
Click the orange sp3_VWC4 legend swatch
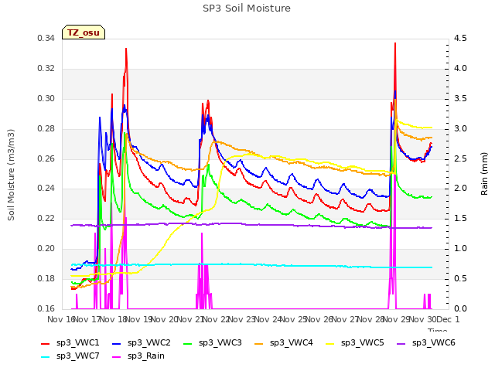coord(259,343)
